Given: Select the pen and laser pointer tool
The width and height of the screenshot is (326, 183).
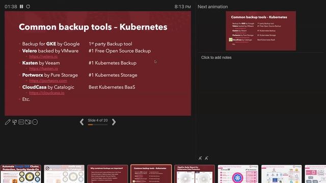Looking at the screenshot, I should (x=8, y=122).
